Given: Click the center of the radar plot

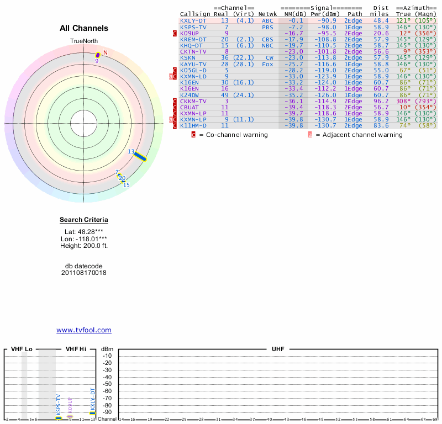Looking at the screenshot, I should [x=83, y=123].
